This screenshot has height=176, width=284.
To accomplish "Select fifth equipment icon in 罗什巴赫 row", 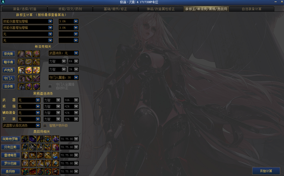I will click(55, 163).
